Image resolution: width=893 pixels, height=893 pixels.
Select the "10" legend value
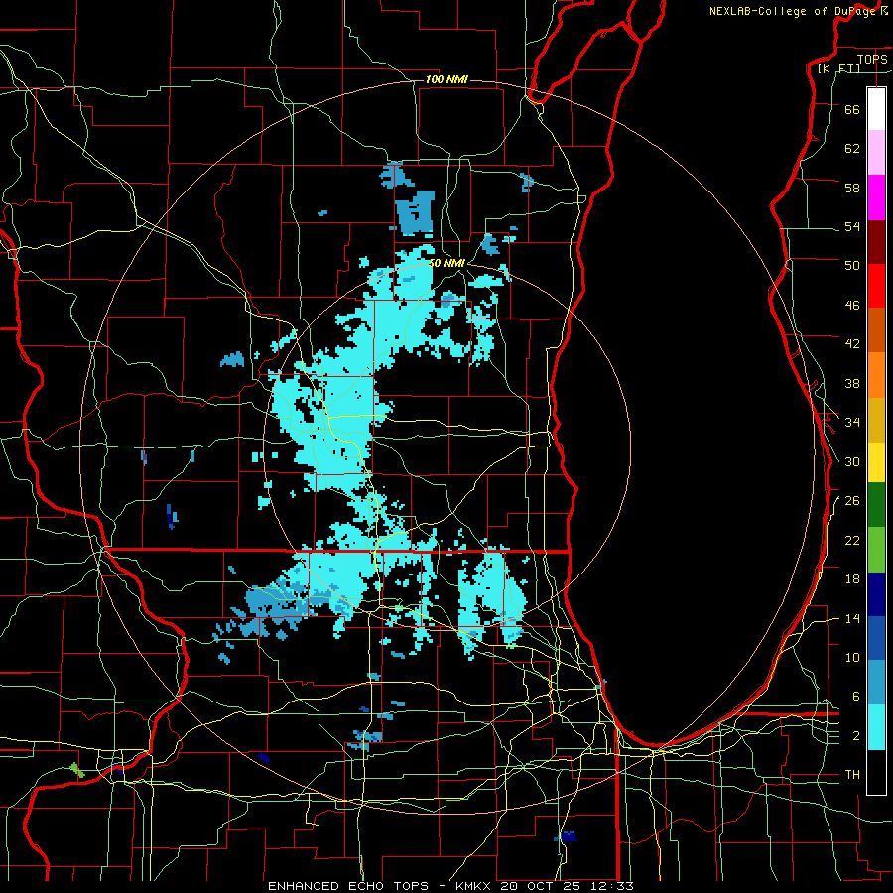(x=852, y=658)
